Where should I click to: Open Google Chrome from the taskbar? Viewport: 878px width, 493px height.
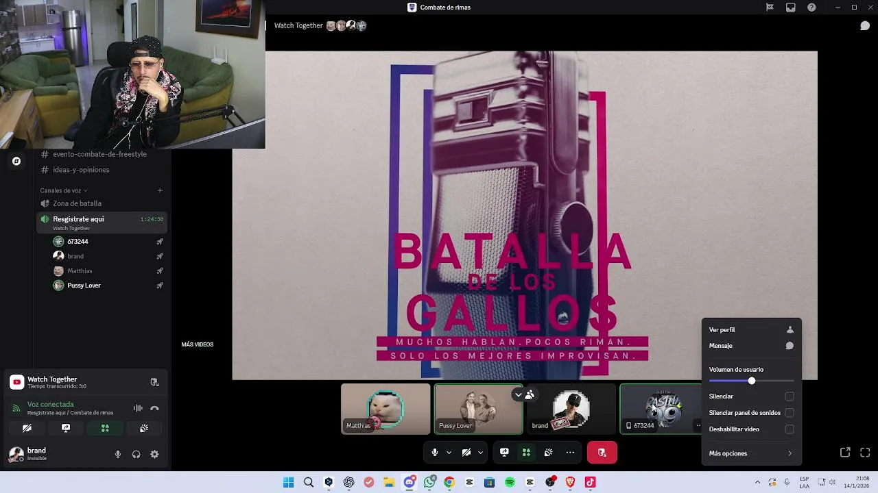click(x=449, y=482)
